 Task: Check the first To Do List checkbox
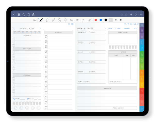(x=14, y=52)
